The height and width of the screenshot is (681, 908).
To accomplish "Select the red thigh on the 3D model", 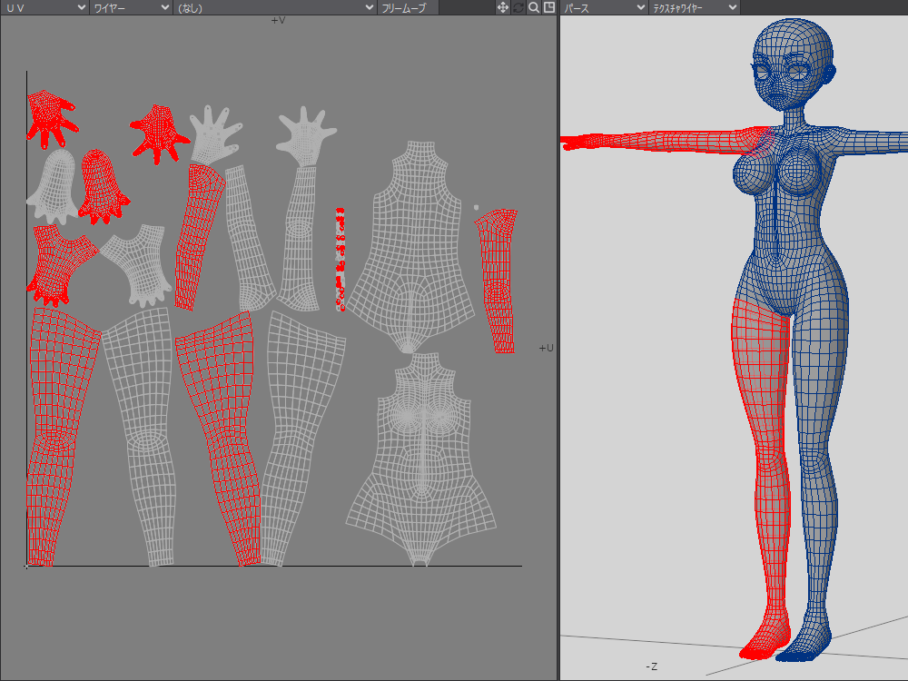I will point(758,363).
